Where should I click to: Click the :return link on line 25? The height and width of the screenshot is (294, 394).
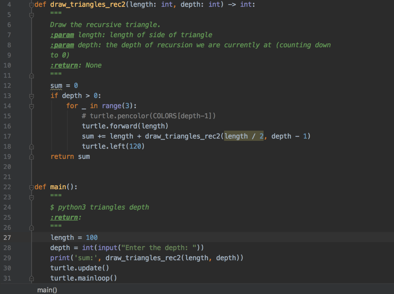point(64,217)
